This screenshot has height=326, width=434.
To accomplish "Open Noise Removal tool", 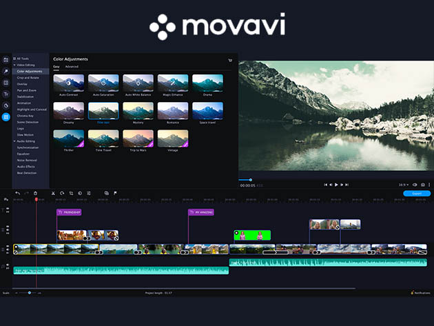I will tap(27, 161).
